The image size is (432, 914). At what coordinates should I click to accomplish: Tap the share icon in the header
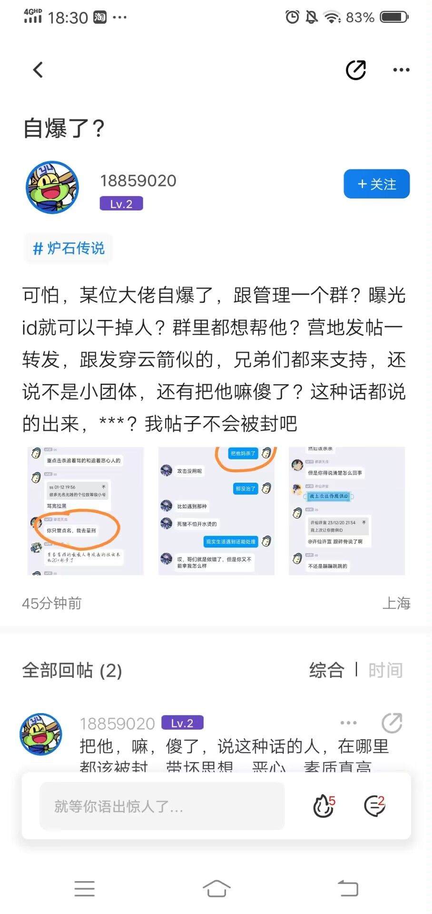click(x=356, y=70)
